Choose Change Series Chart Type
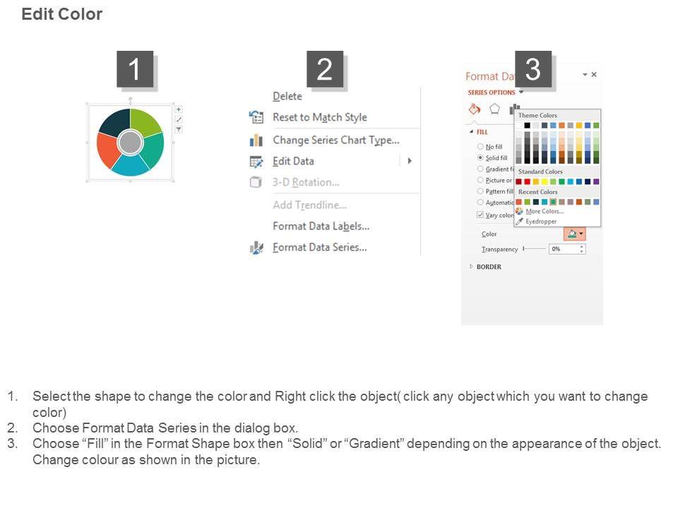This screenshot has width=678, height=508. [335, 140]
